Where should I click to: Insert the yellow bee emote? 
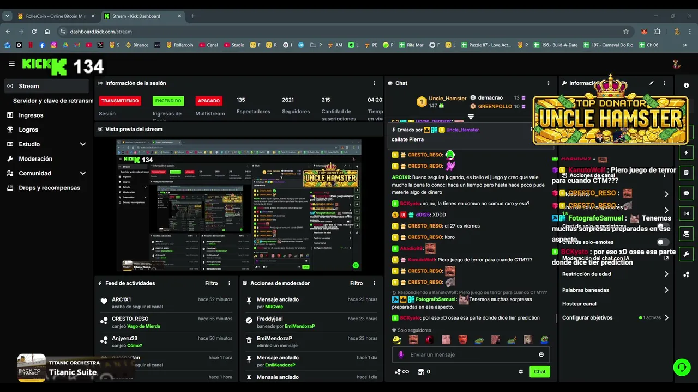coord(397,340)
